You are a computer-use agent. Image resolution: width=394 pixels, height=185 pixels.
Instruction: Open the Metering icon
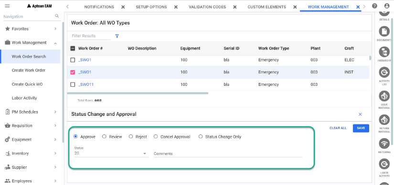point(384,144)
